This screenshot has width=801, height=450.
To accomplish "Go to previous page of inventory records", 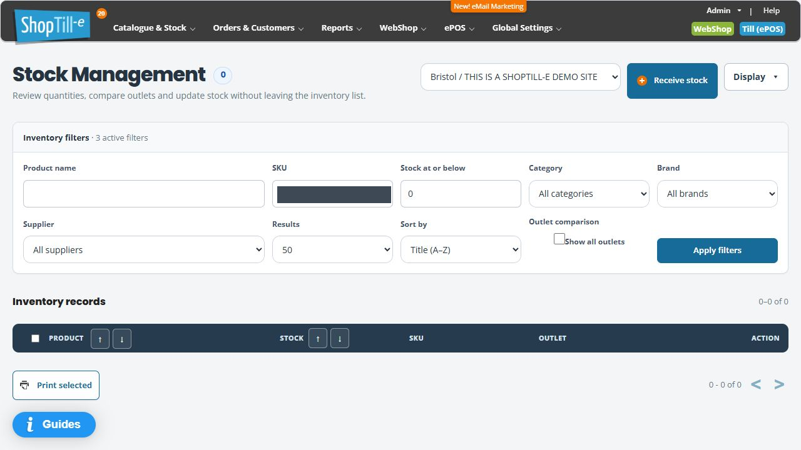I will [x=756, y=384].
